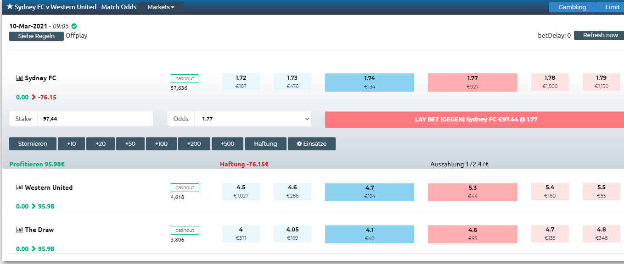
Task: Select Sydney FC lay odds 1.79
Action: point(602,82)
